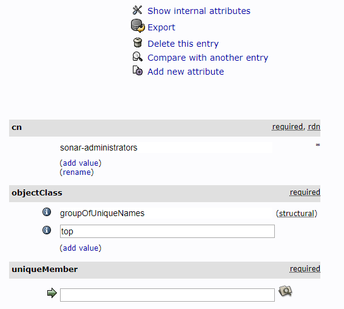344x309 pixels.
Task: Open Compare with another entry link
Action: (207, 58)
